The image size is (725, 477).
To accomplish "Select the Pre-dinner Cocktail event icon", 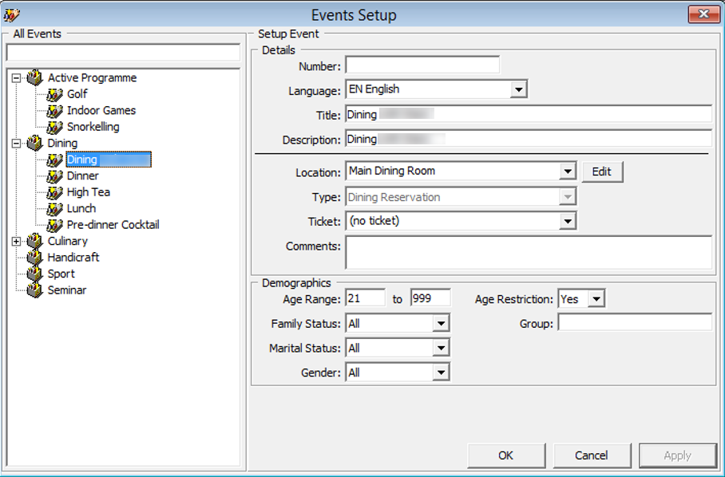I will click(53, 225).
